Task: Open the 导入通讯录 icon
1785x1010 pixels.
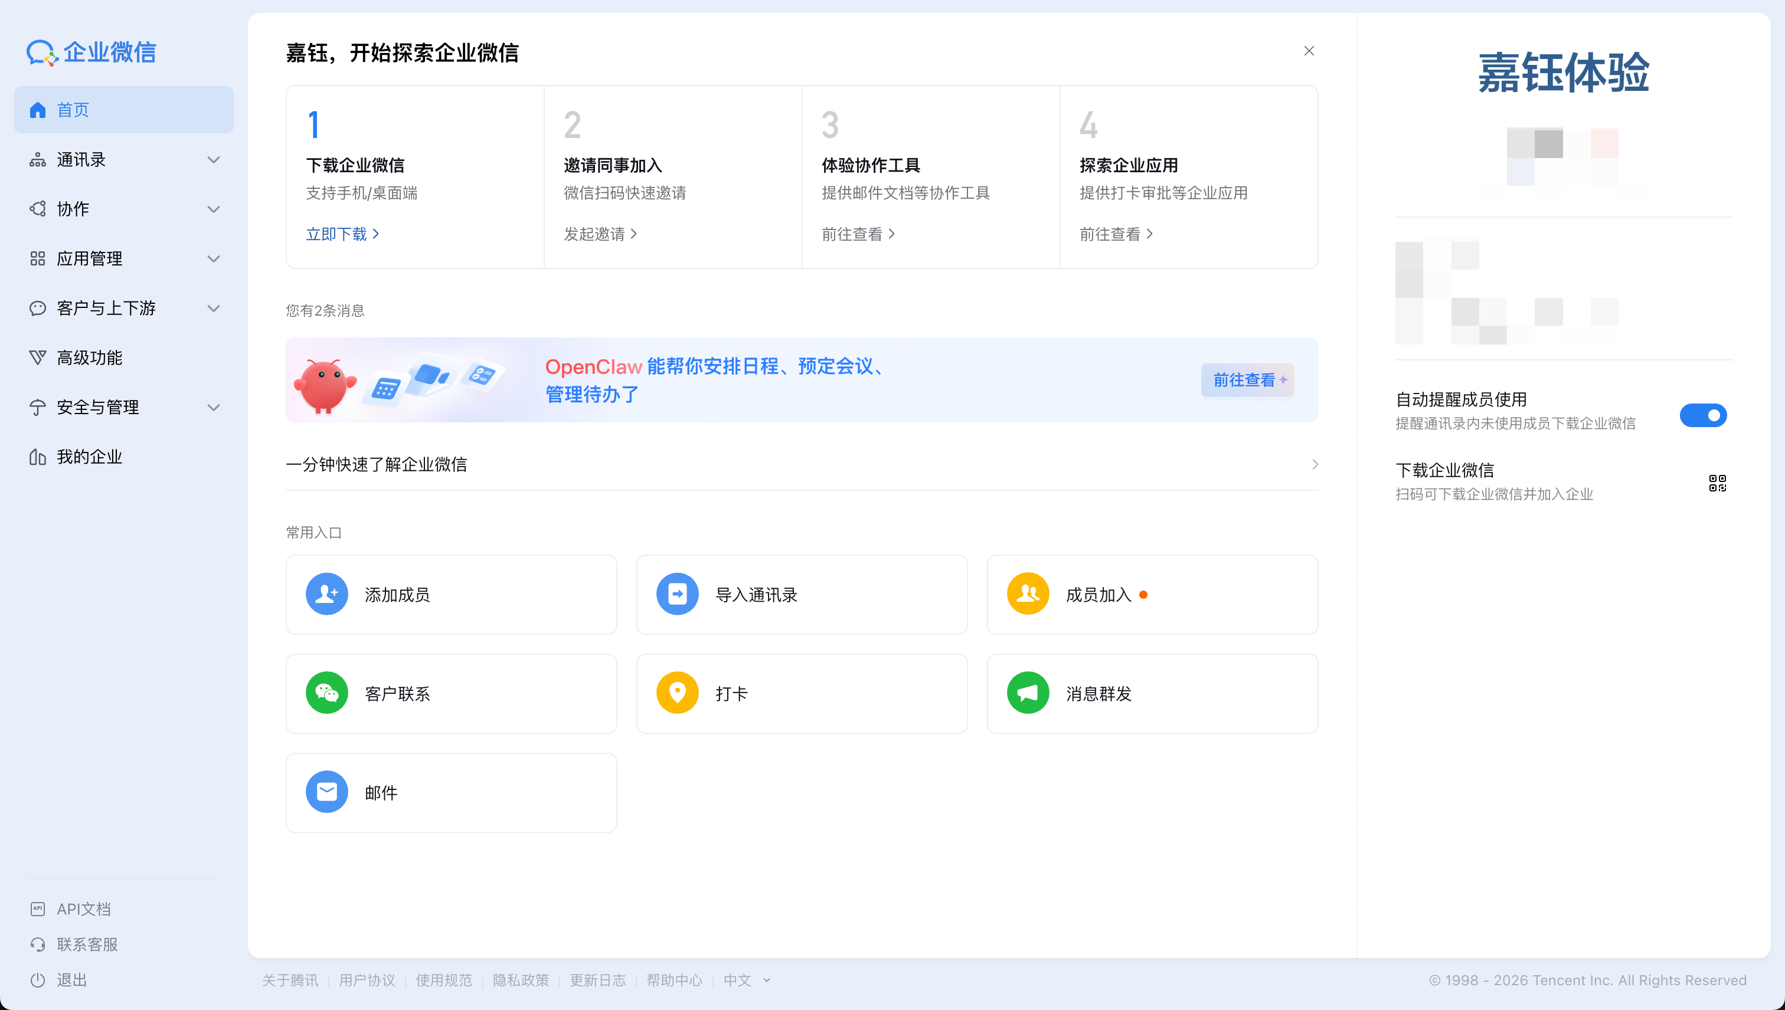Action: (x=676, y=594)
